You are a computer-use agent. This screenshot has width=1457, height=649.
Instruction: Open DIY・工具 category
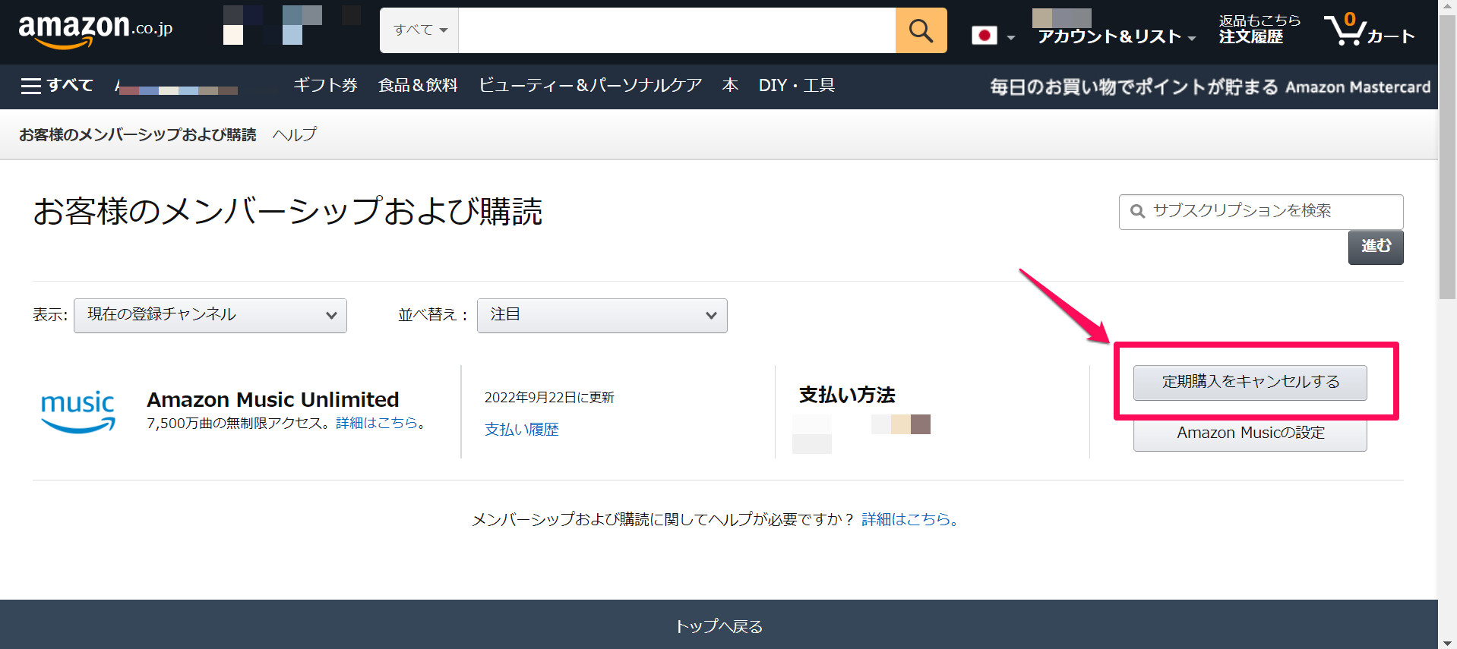click(796, 86)
